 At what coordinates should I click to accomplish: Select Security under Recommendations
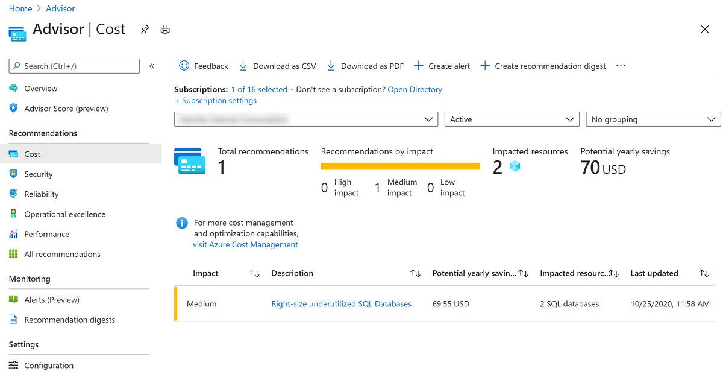tap(39, 174)
